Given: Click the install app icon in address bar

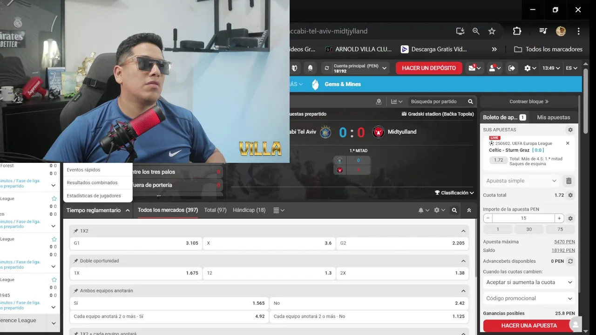Looking at the screenshot, I should (x=460, y=31).
